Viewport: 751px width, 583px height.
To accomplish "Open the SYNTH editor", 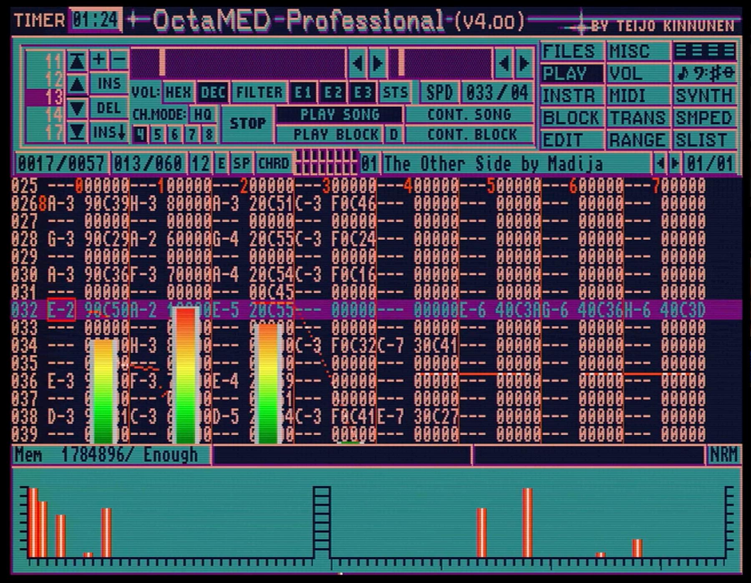I will [x=705, y=96].
